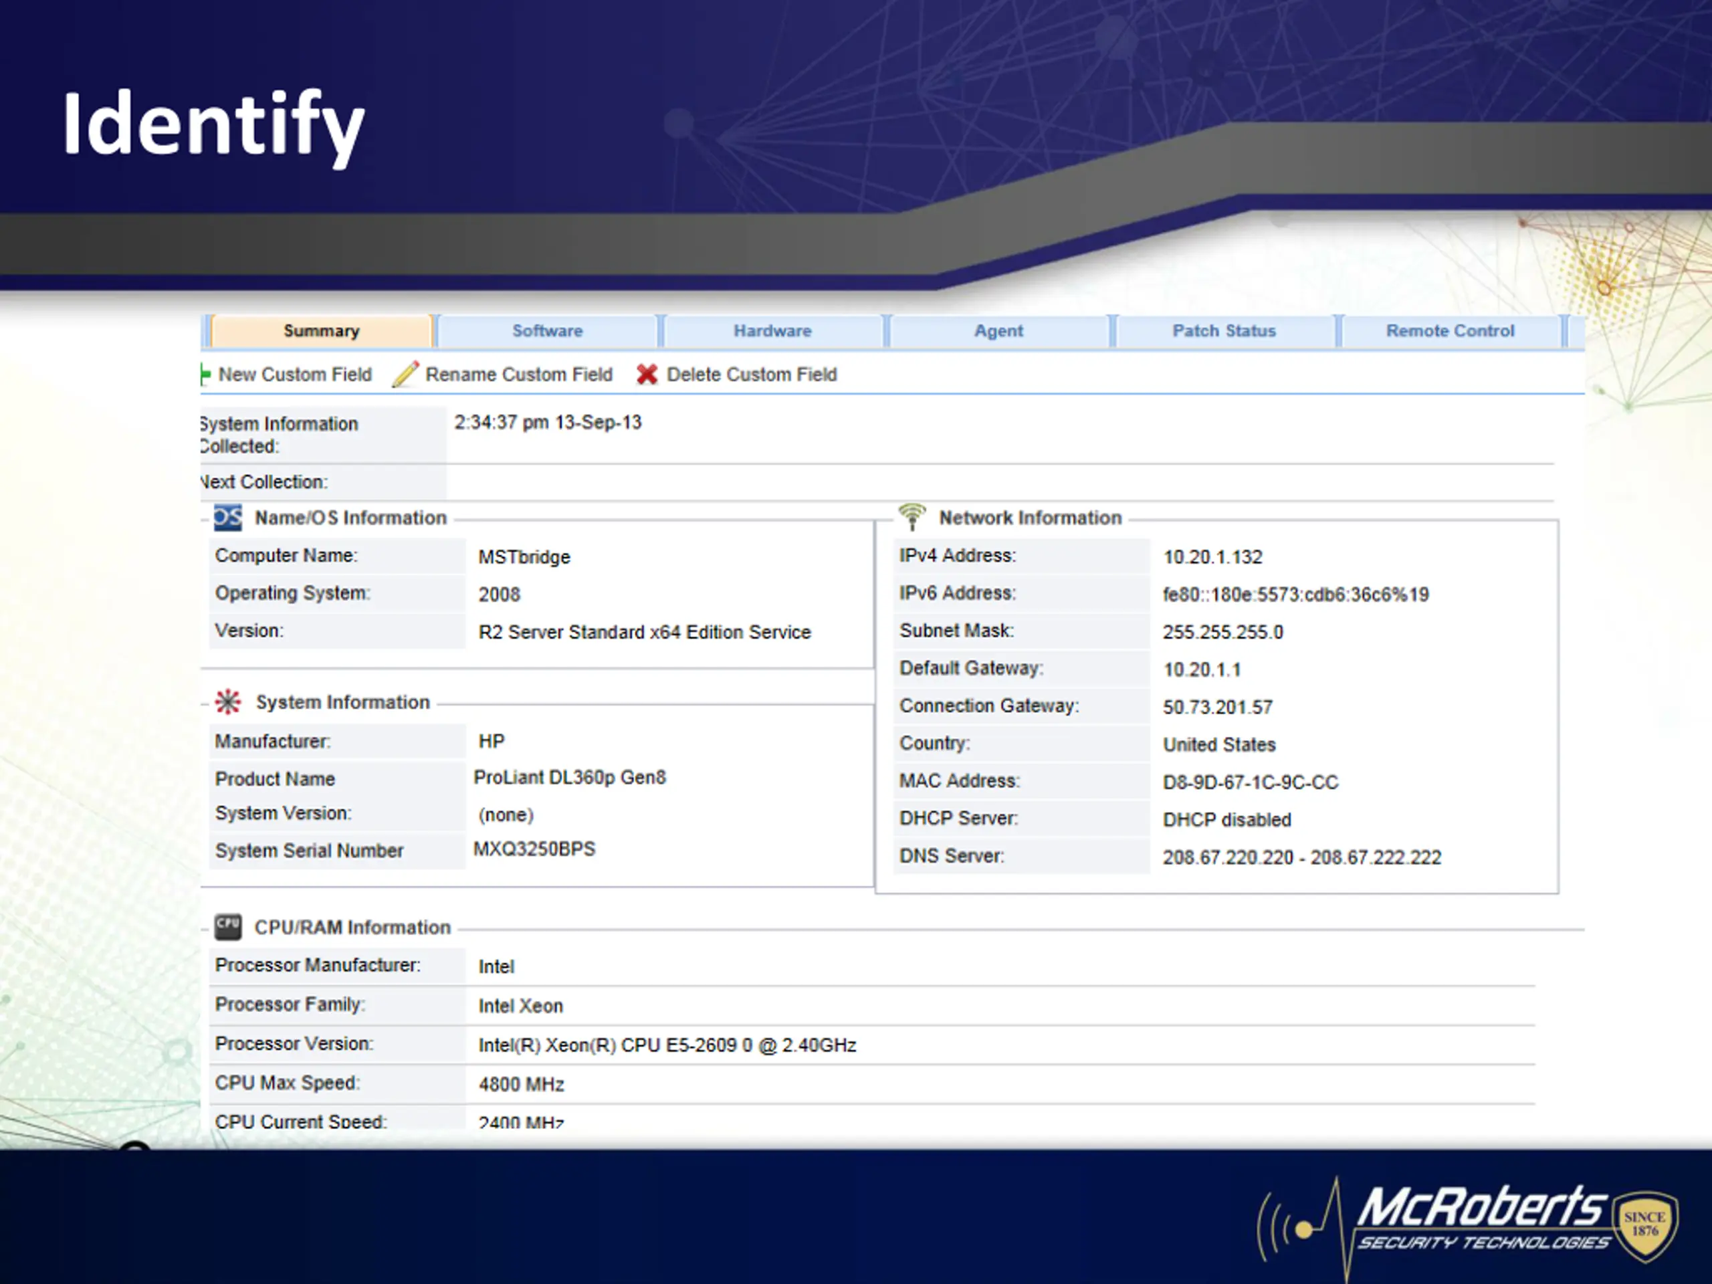Open the Remote Control tab
The height and width of the screenshot is (1284, 1712).
click(1450, 331)
